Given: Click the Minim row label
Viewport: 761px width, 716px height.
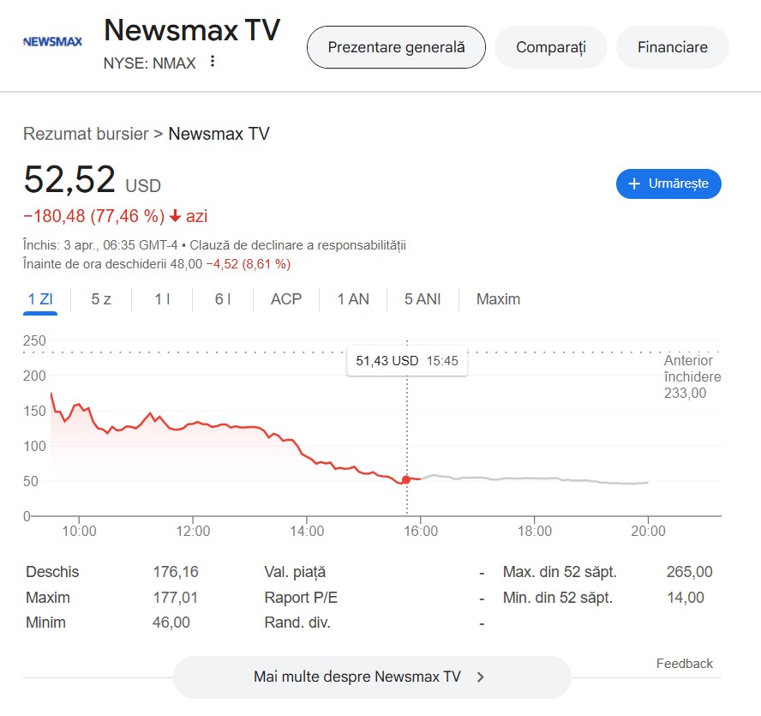Looking at the screenshot, I should (45, 623).
